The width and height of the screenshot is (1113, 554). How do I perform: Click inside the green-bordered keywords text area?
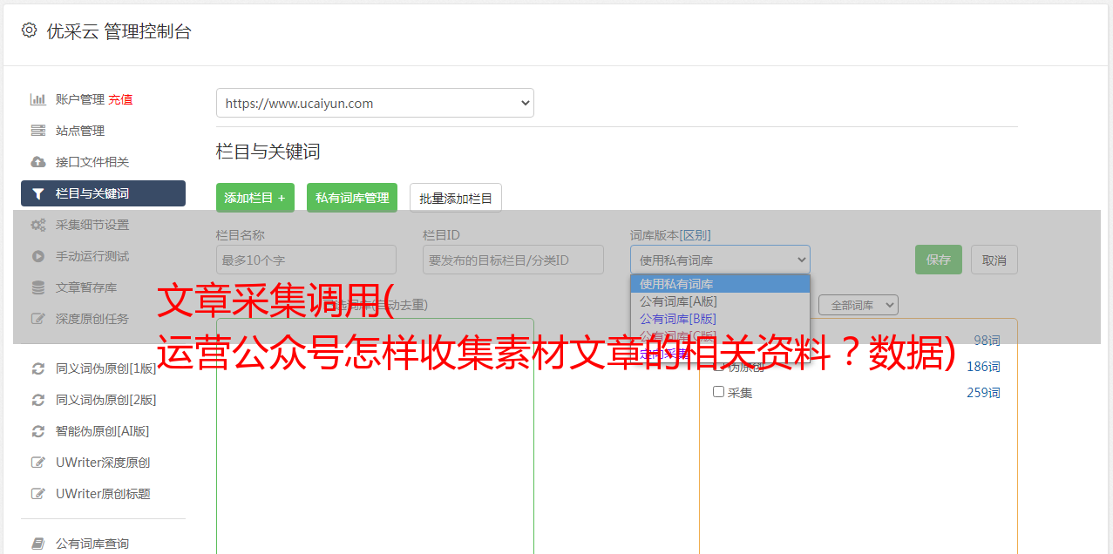pos(375,436)
